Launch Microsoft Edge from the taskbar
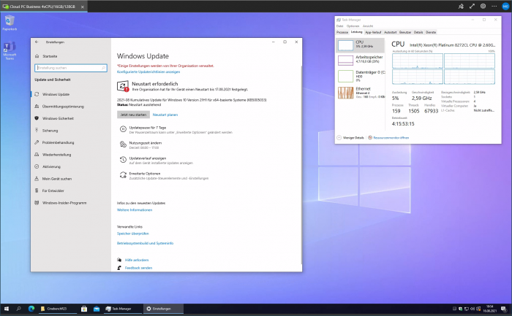This screenshot has height=316, width=512. click(31, 309)
